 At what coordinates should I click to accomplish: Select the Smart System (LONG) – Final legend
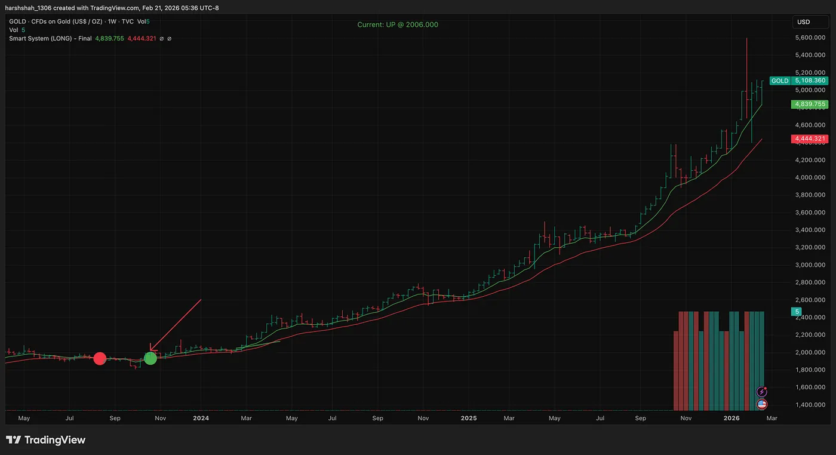tap(51, 38)
